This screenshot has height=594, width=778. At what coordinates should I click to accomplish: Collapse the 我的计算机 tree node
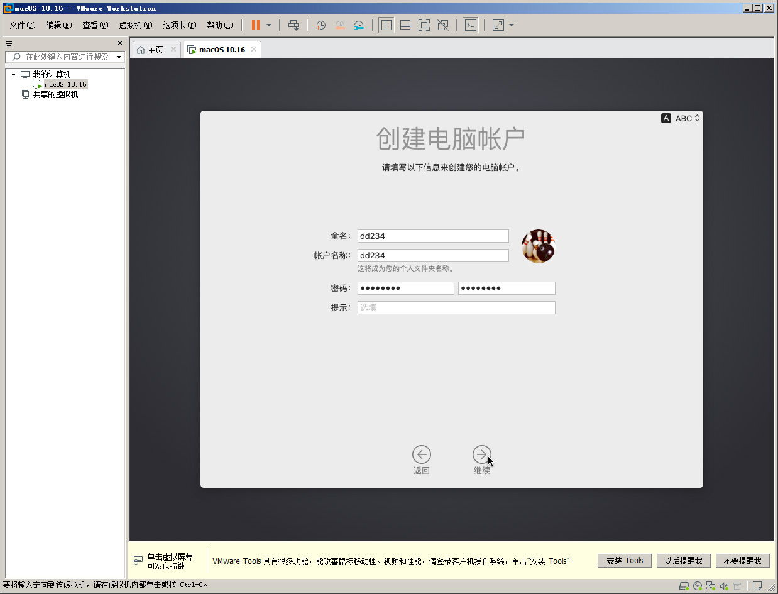(13, 74)
